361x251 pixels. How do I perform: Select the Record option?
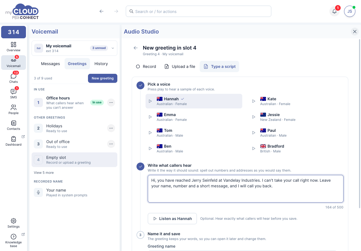(146, 66)
